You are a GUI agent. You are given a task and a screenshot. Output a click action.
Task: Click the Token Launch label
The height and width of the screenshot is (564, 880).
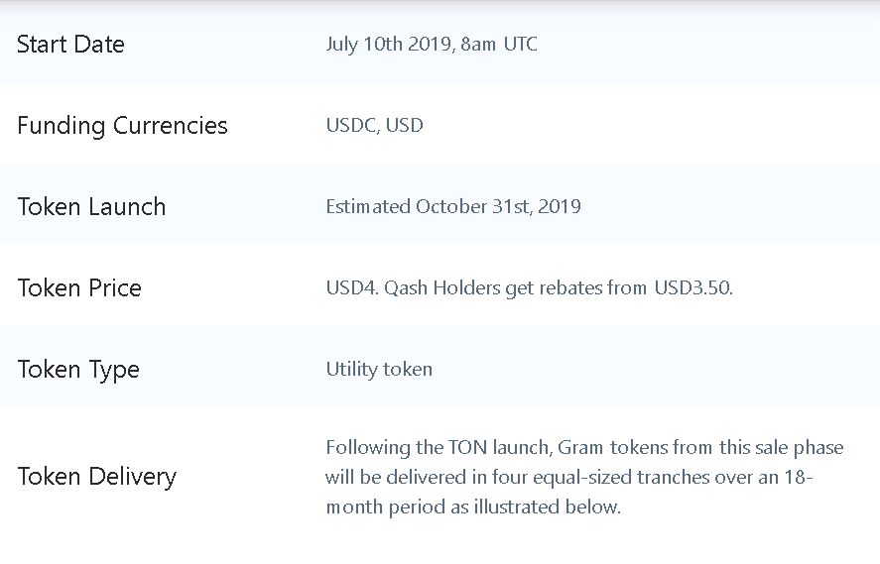click(91, 207)
